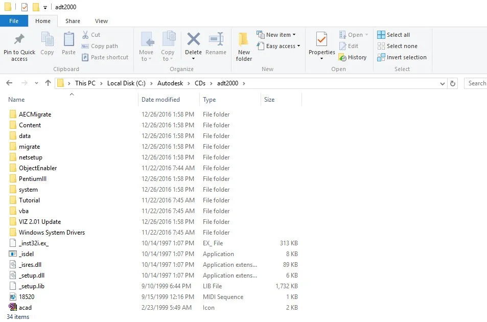This screenshot has height=322, width=487.
Task: Switch to the Home tab
Action: (43, 21)
